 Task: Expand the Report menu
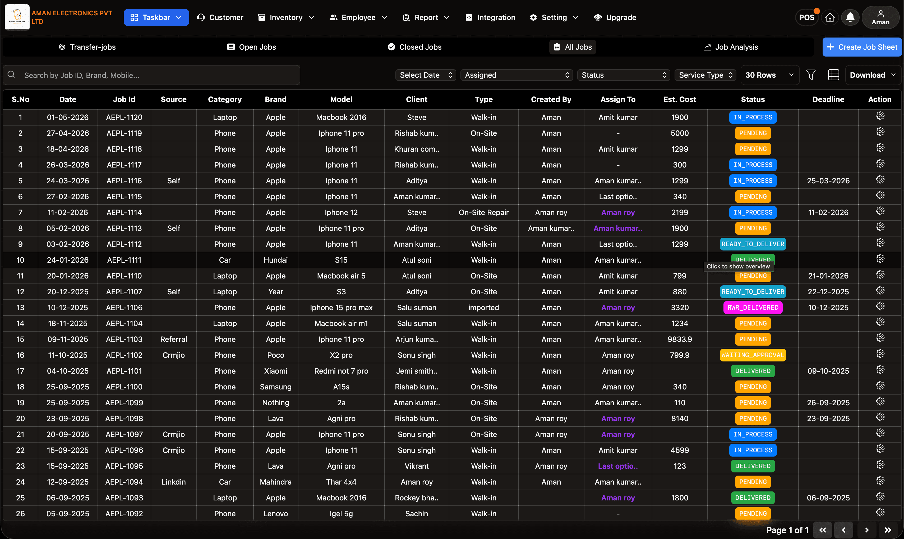426,17
